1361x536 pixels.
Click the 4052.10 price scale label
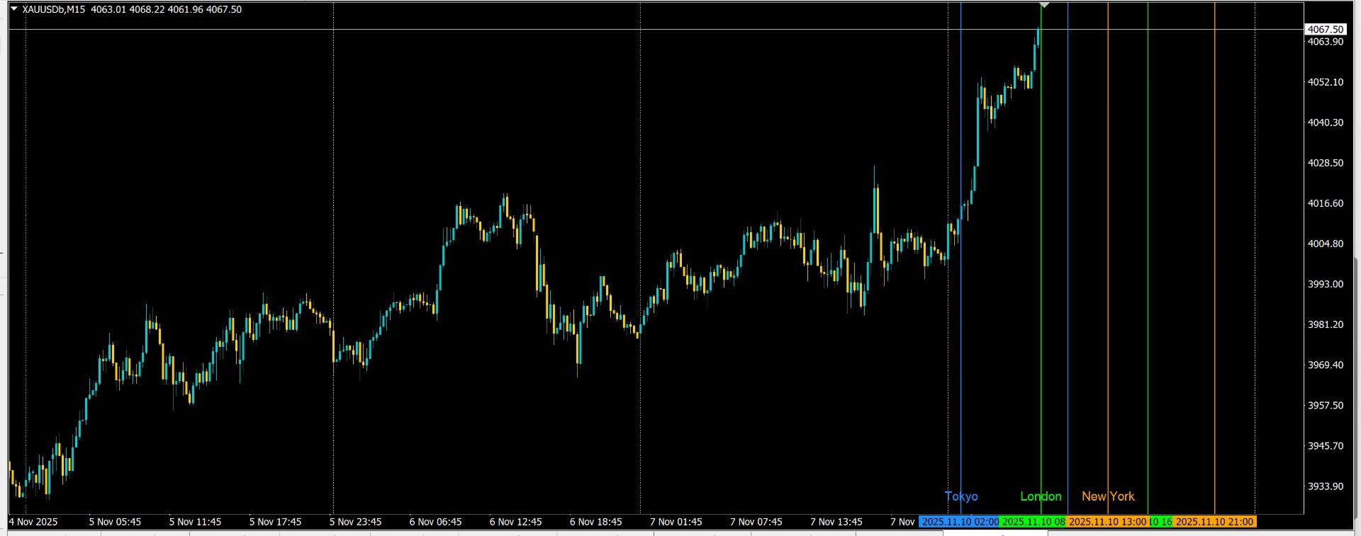(1325, 82)
